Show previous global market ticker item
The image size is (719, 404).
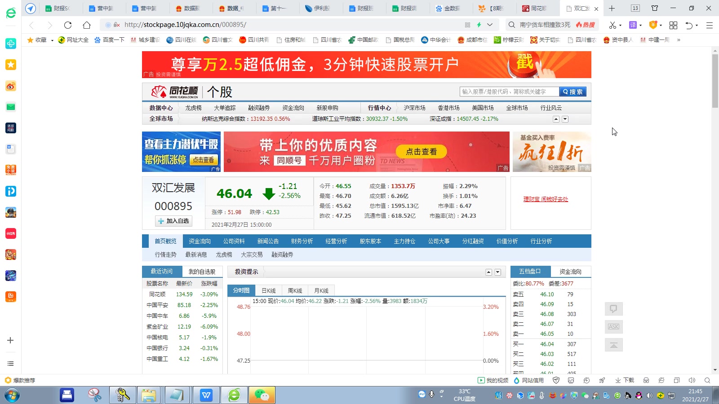coord(556,119)
